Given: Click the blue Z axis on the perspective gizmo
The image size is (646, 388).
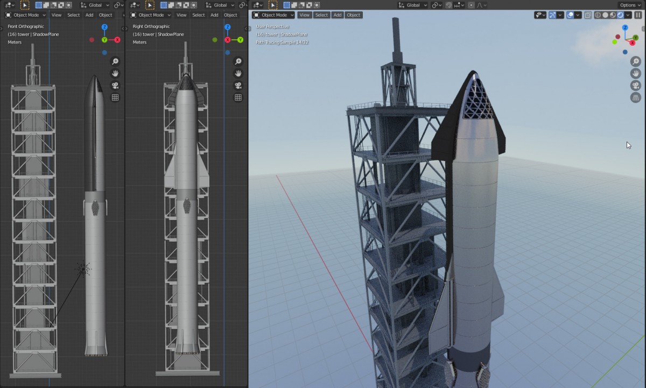Looking at the screenshot, I should 624,27.
